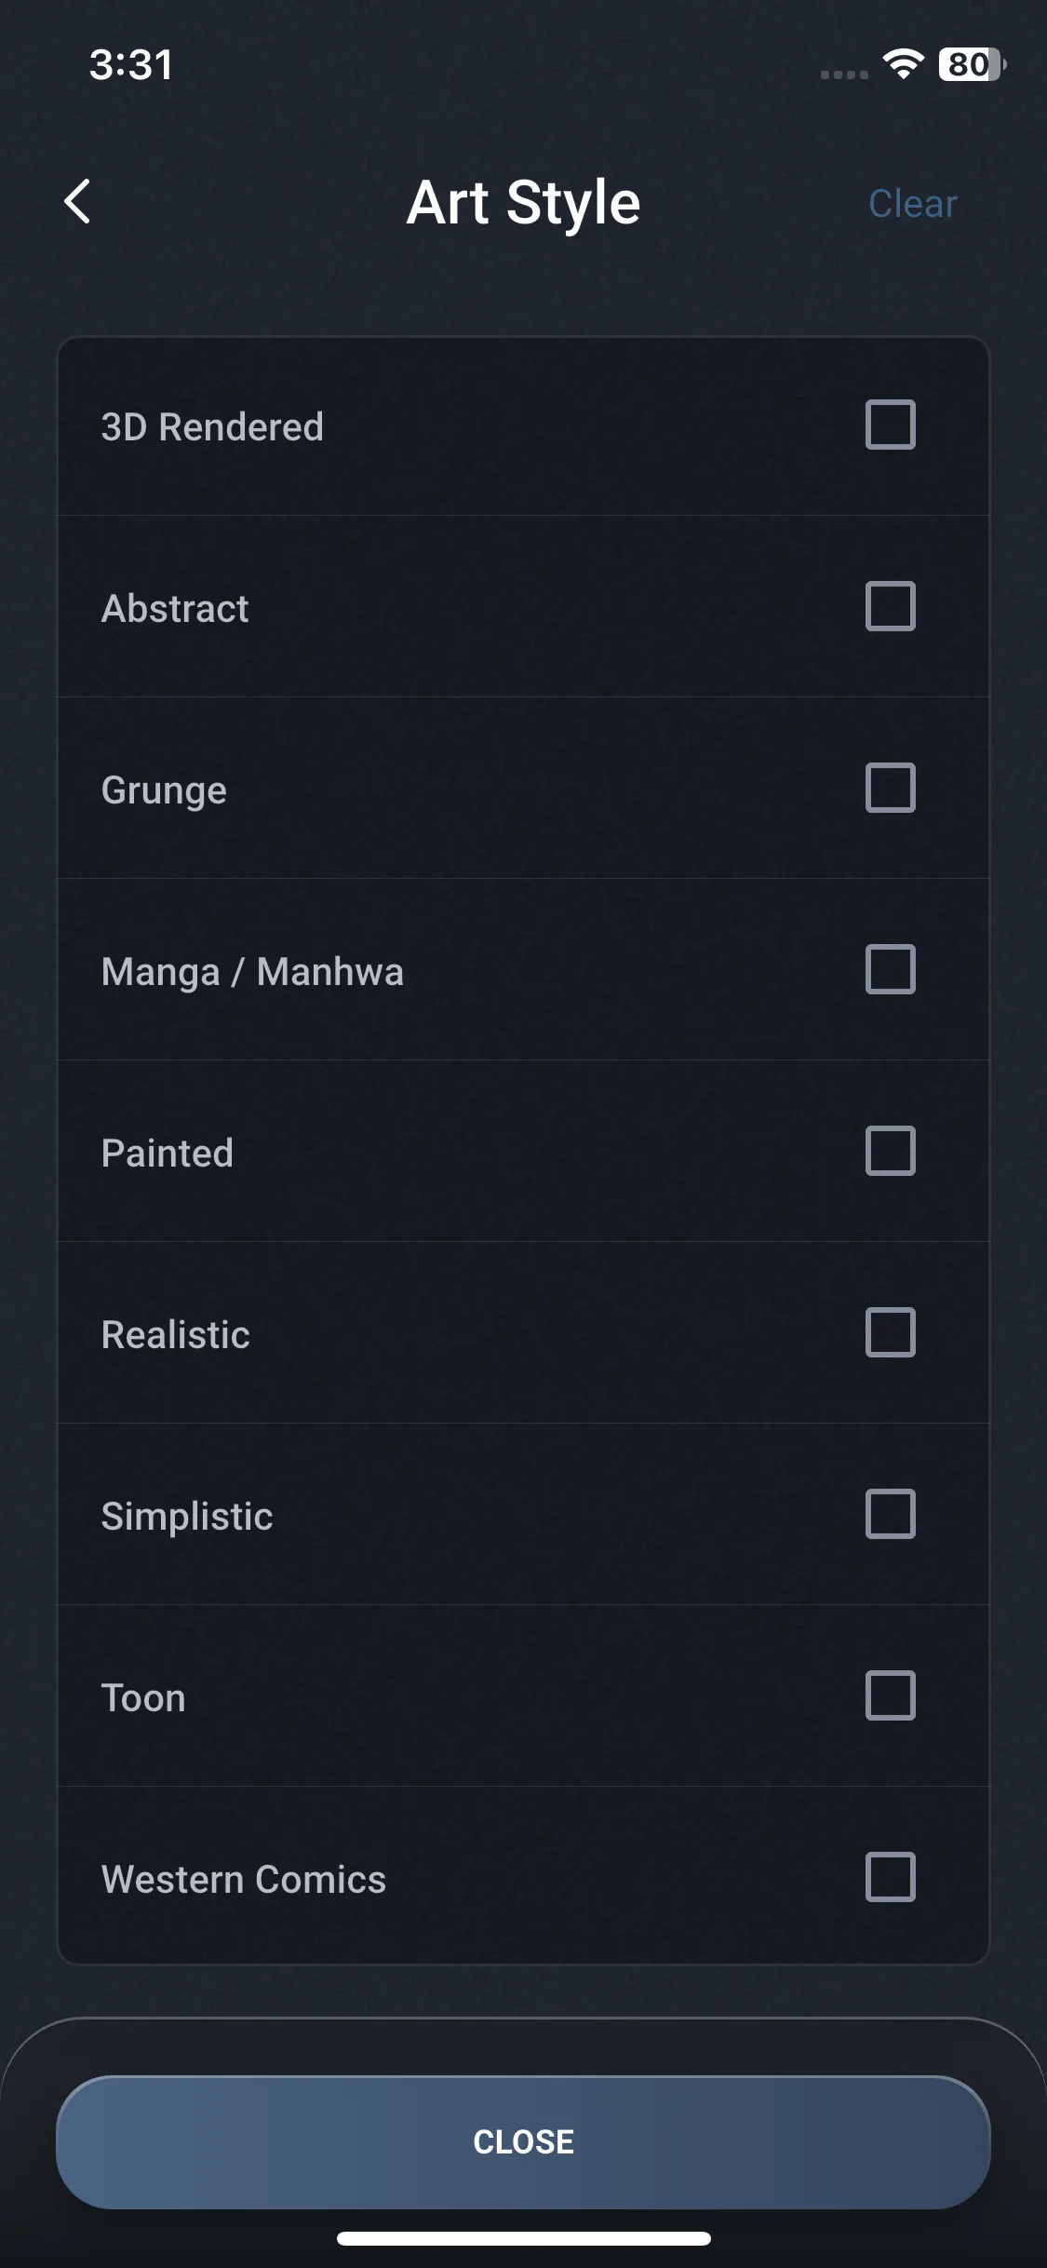
Task: Tap the back arrow icon
Action: [x=77, y=201]
